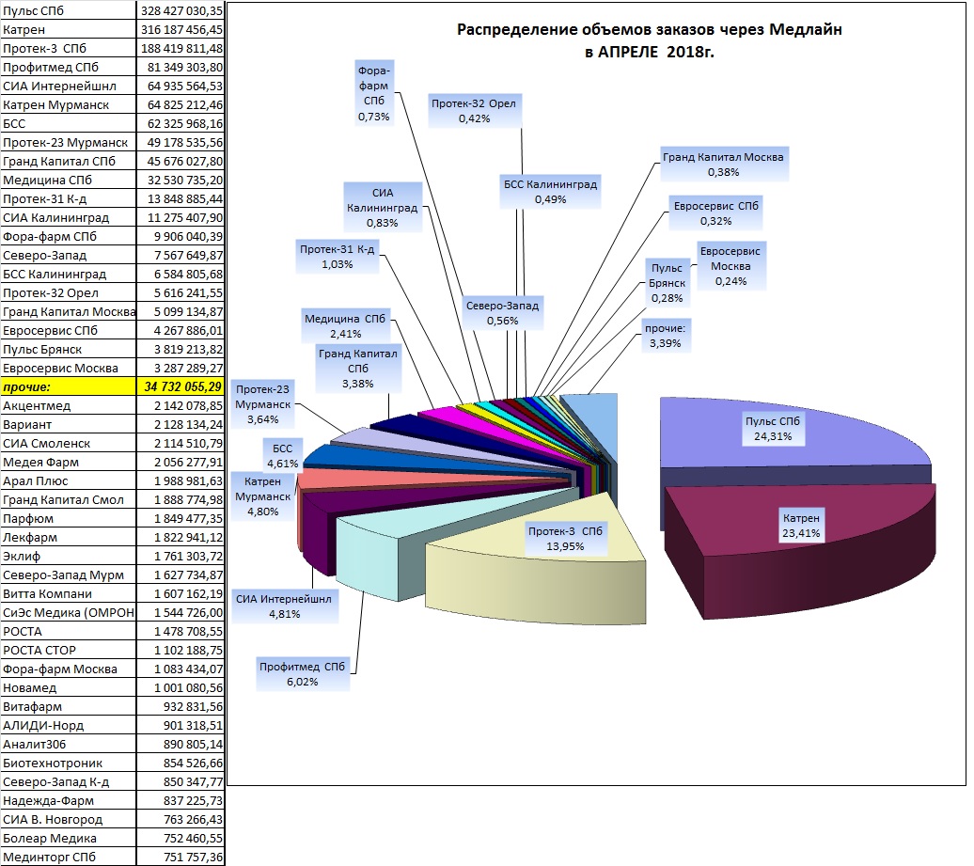
Task: Select the table cell СИА Интернейшнл
Action: tap(68, 86)
